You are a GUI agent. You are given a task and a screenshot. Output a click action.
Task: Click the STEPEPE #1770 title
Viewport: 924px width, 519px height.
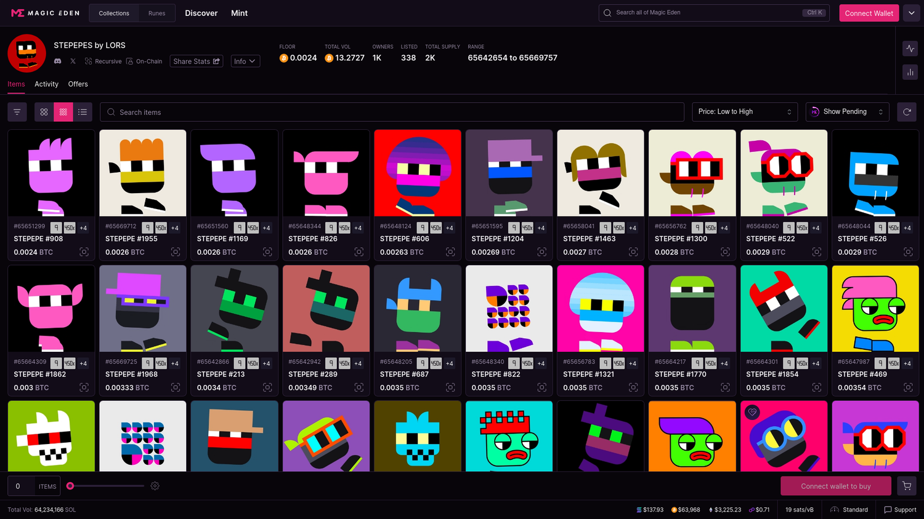(x=681, y=374)
